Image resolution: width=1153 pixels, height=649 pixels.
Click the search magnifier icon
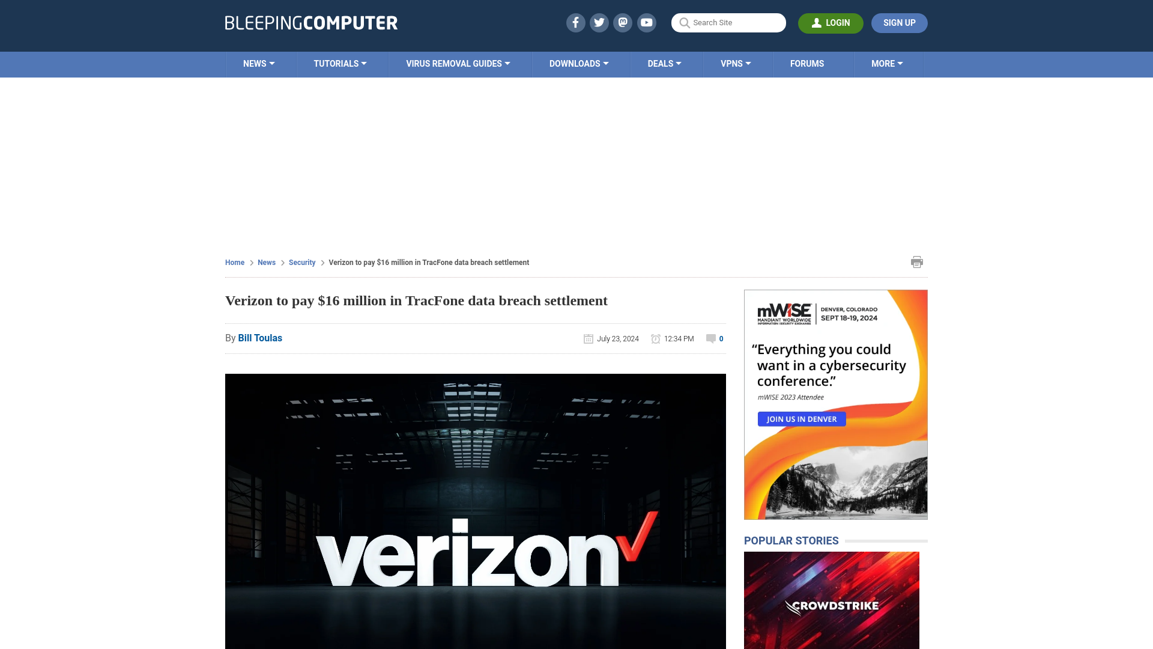(x=684, y=22)
